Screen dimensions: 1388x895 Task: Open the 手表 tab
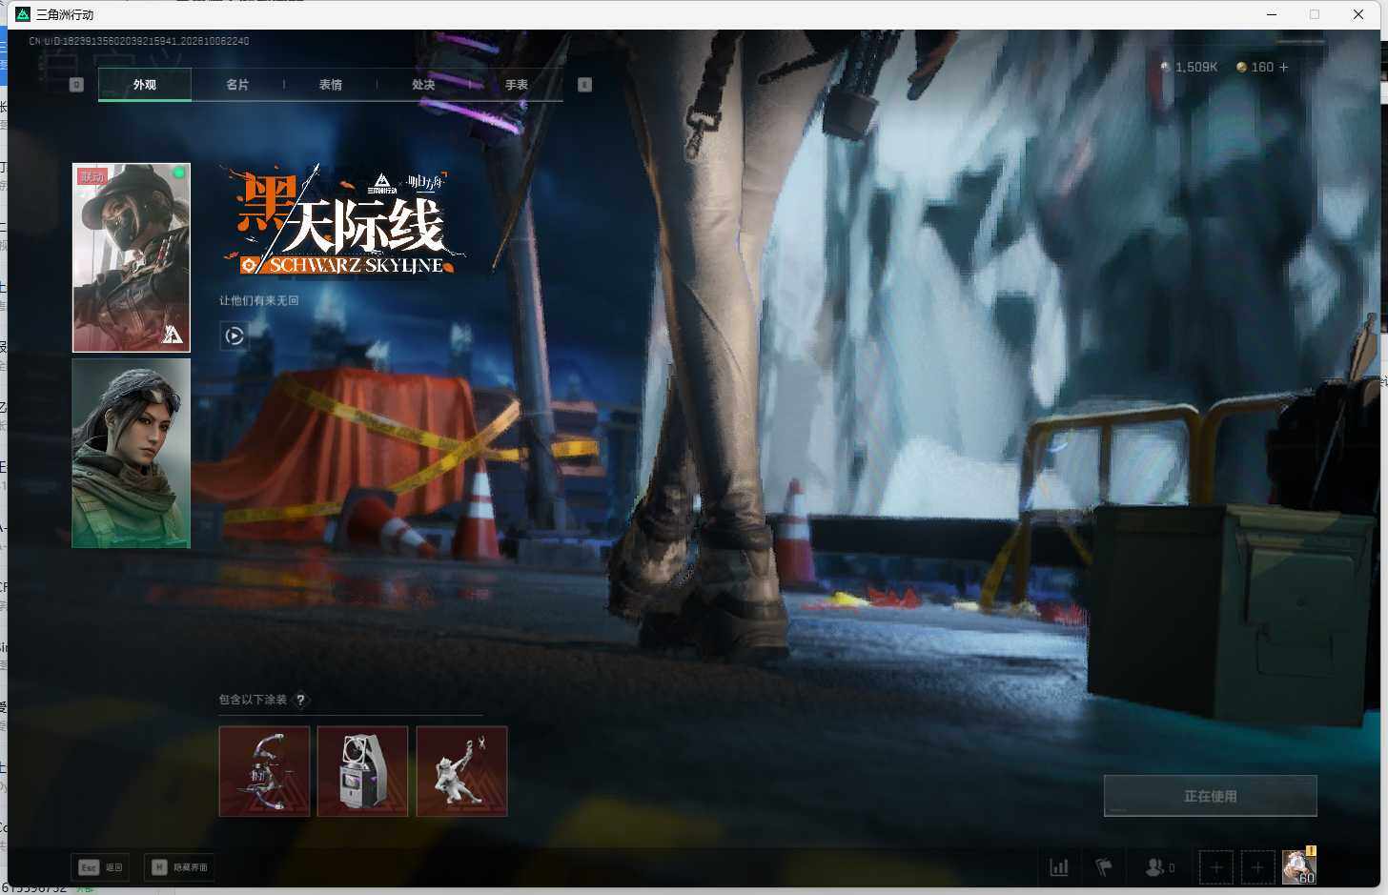pos(517,85)
